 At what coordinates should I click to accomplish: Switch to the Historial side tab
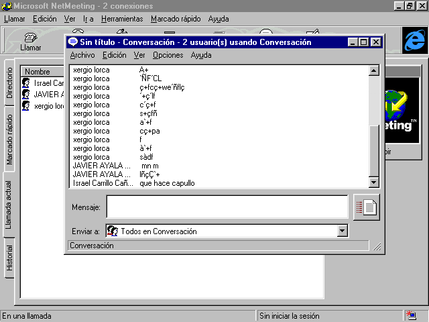[9, 258]
